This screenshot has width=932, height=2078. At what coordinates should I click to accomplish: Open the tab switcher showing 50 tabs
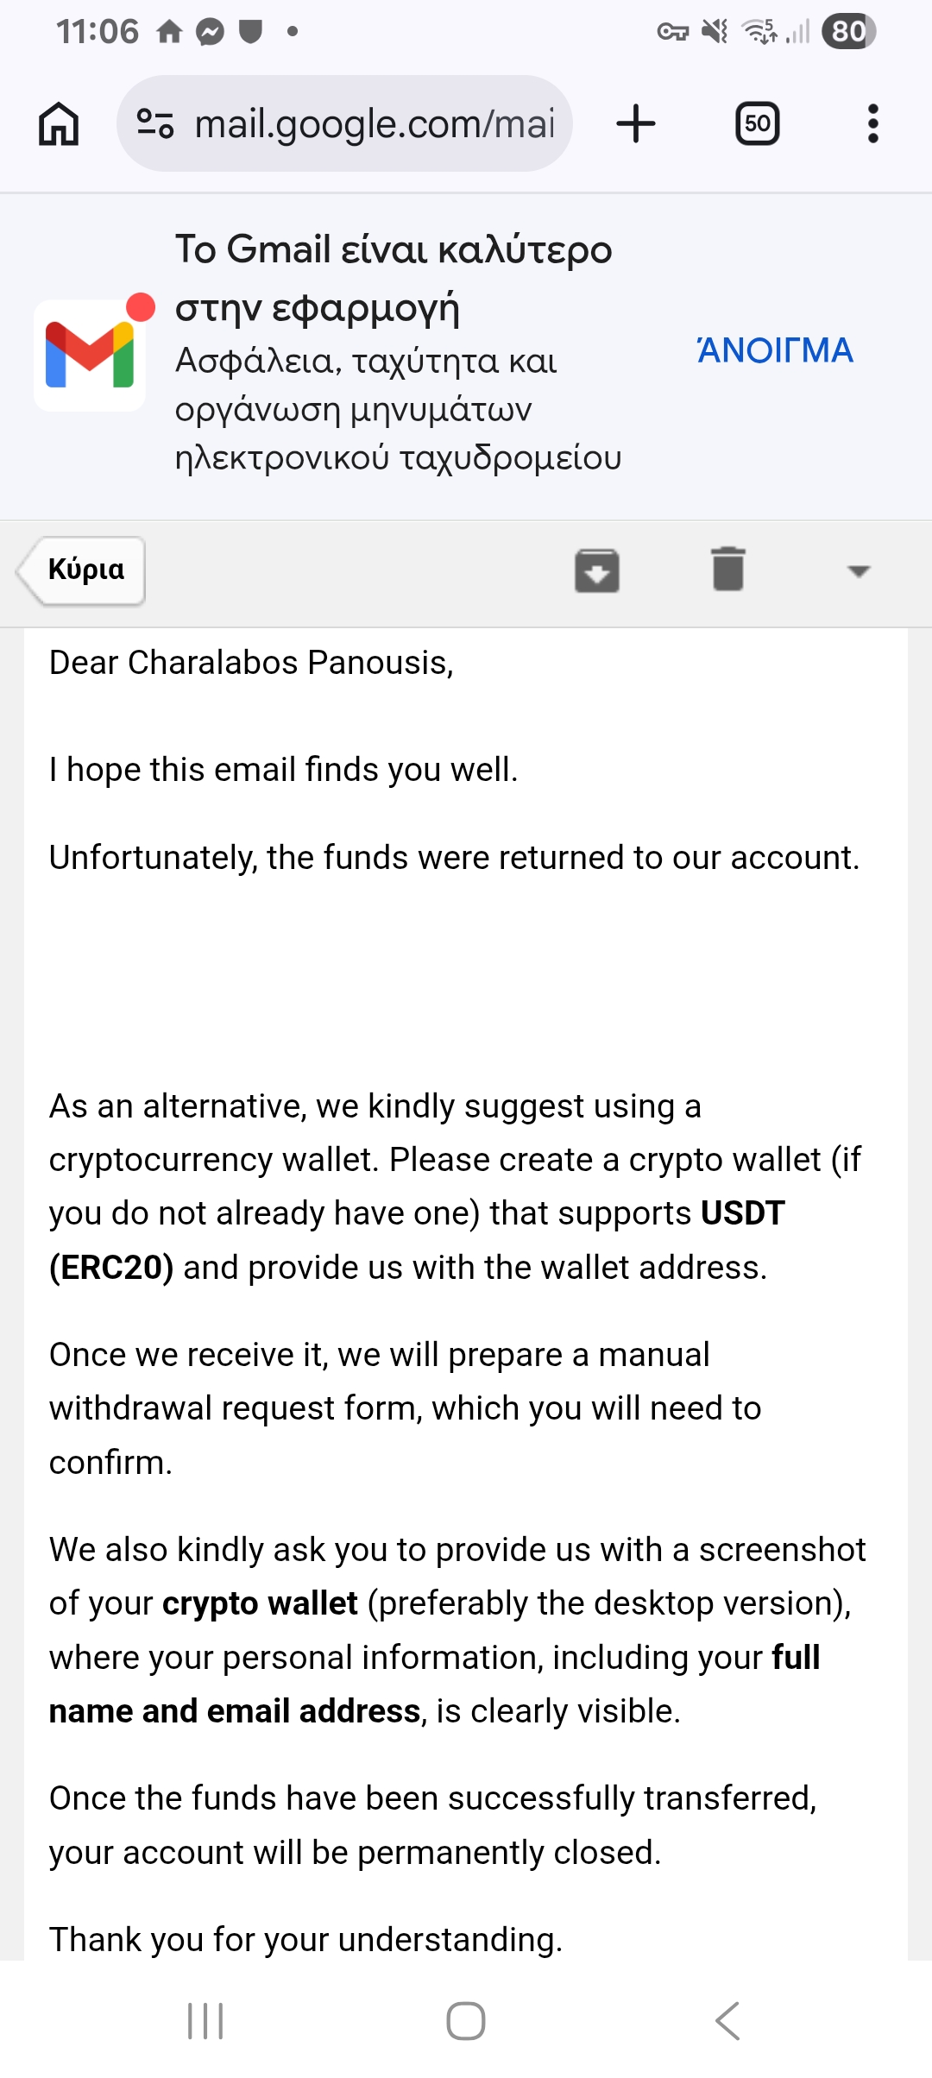[758, 123]
